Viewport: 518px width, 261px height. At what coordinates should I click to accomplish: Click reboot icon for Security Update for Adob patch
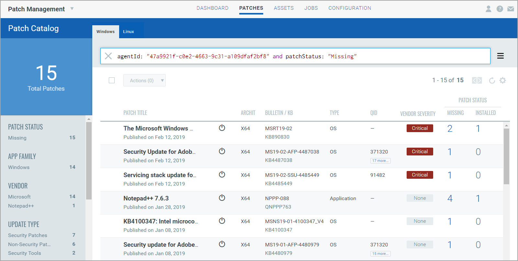[222, 151]
